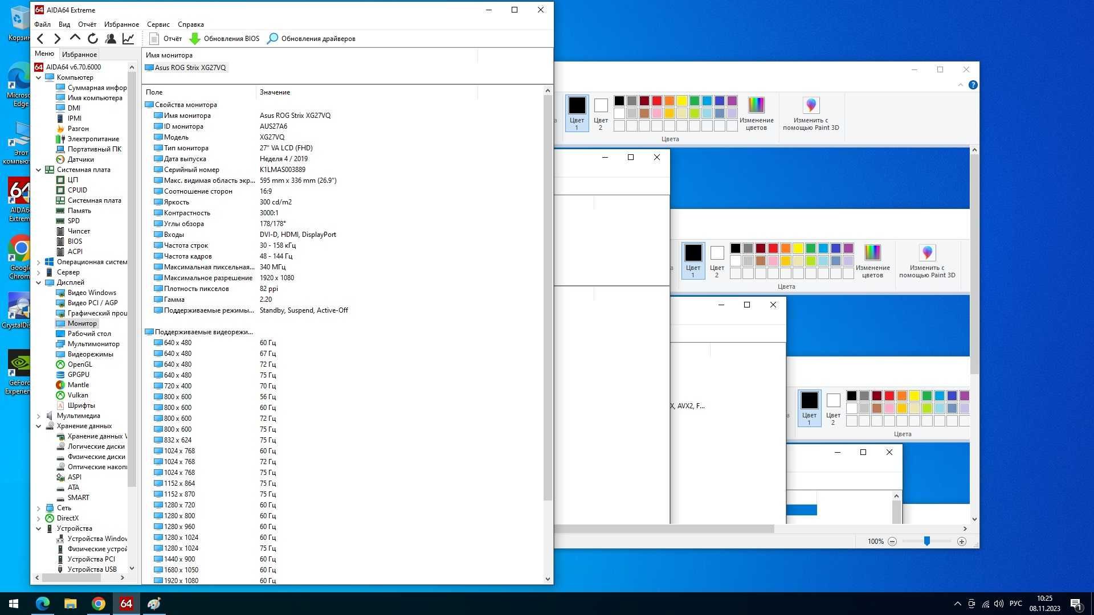
Task: Click the Отчёт report toolbar button
Action: pos(165,39)
